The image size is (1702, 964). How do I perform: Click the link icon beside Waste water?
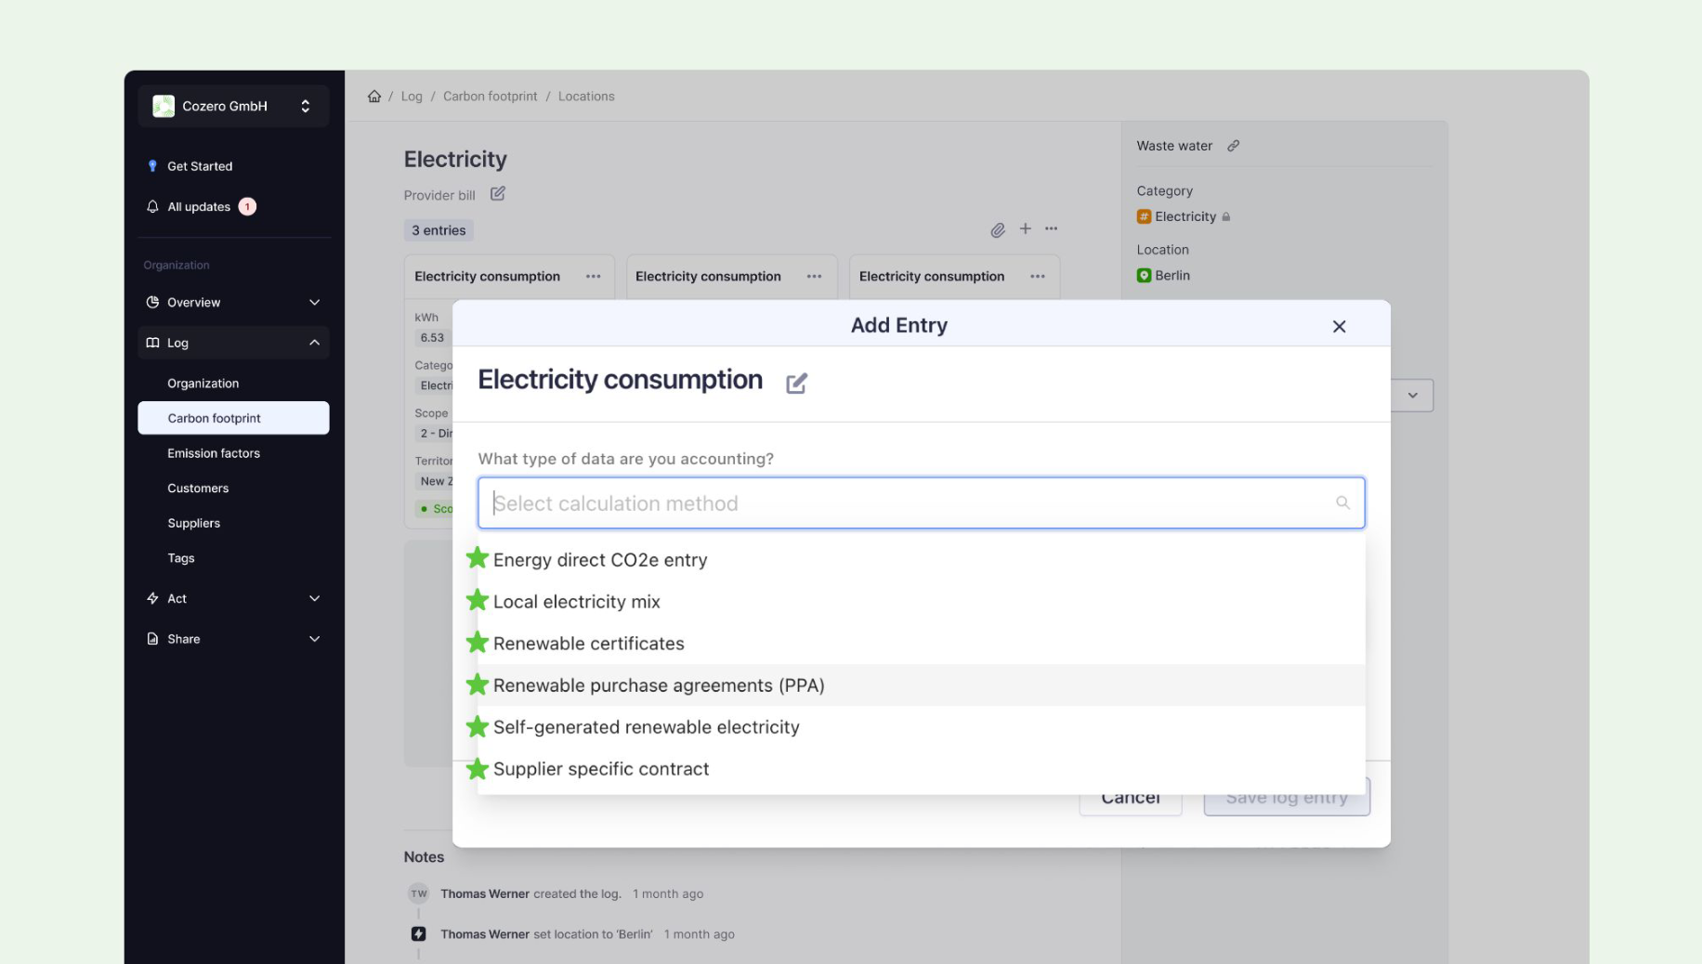point(1233,146)
